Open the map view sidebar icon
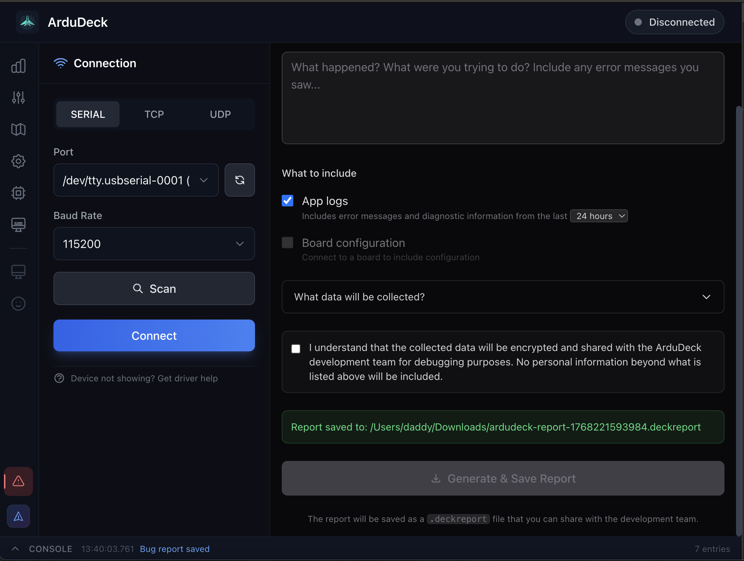Image resolution: width=744 pixels, height=561 pixels. point(18,129)
